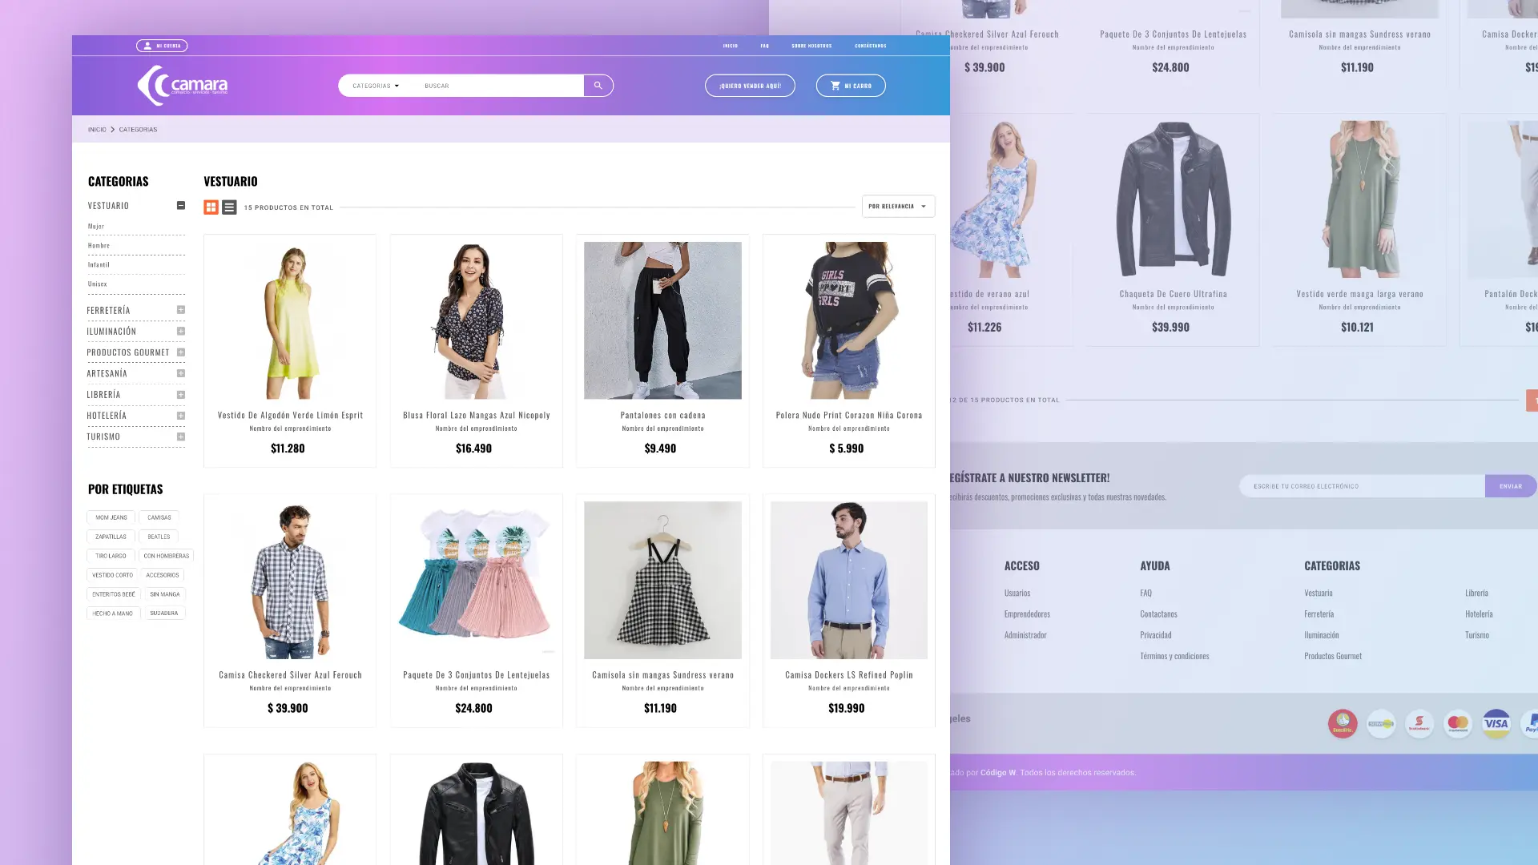Viewport: 1538px width, 865px height.
Task: Open Vestido De Algodón Verde Limón thumbnail
Action: 290,320
